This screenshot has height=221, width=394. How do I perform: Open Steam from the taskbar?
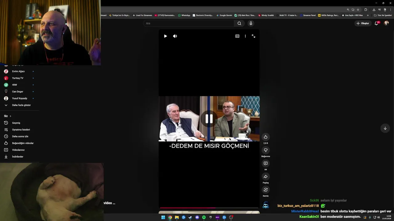(x=190, y=217)
